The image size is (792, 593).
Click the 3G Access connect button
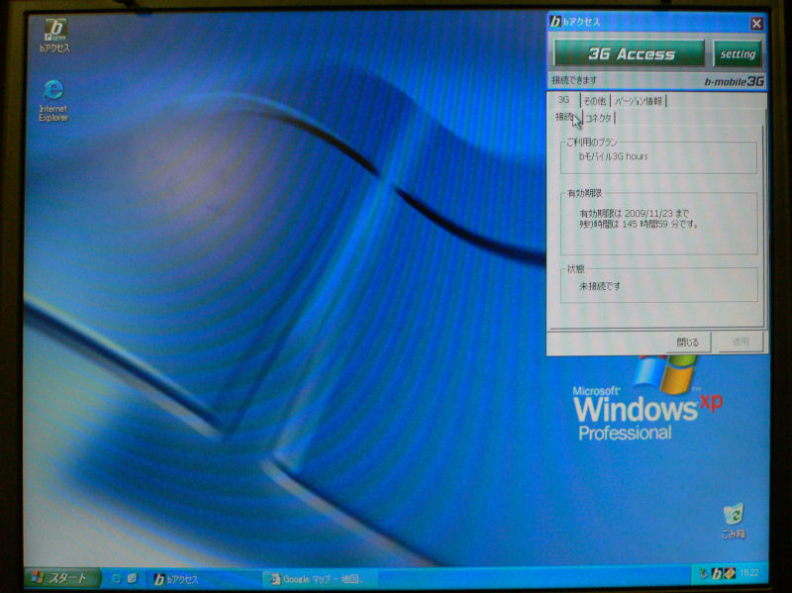pyautogui.click(x=630, y=53)
